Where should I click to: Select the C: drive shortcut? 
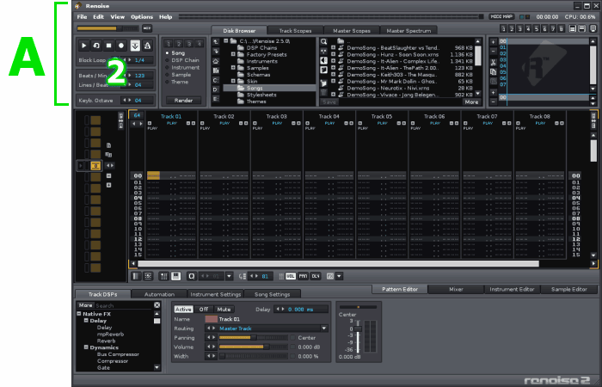tap(216, 80)
